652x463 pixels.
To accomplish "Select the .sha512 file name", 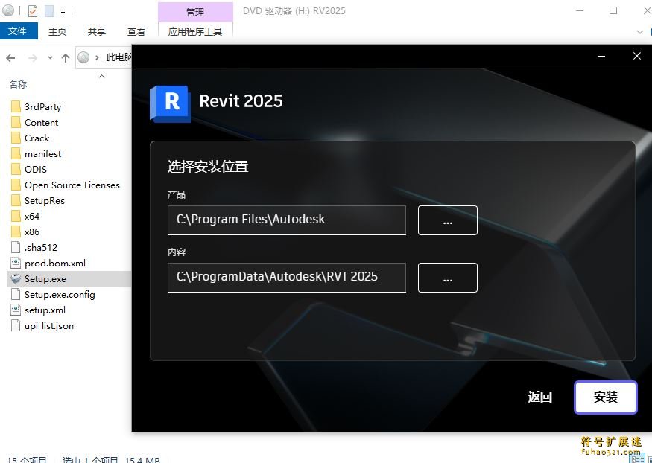I will tap(41, 247).
